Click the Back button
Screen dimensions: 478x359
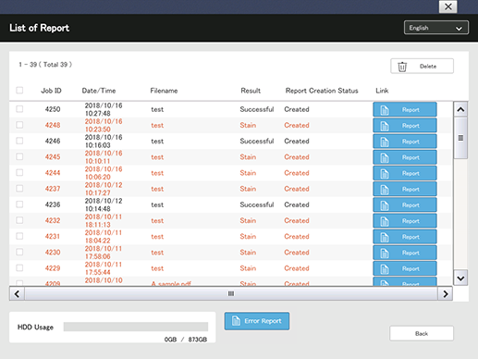click(422, 333)
